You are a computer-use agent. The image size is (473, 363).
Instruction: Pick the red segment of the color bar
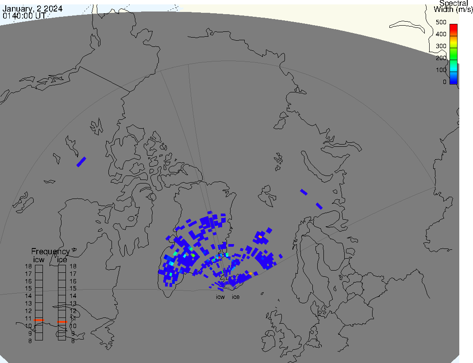click(453, 29)
